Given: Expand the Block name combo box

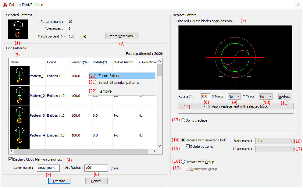Looking at the screenshot, I should tap(274, 141).
